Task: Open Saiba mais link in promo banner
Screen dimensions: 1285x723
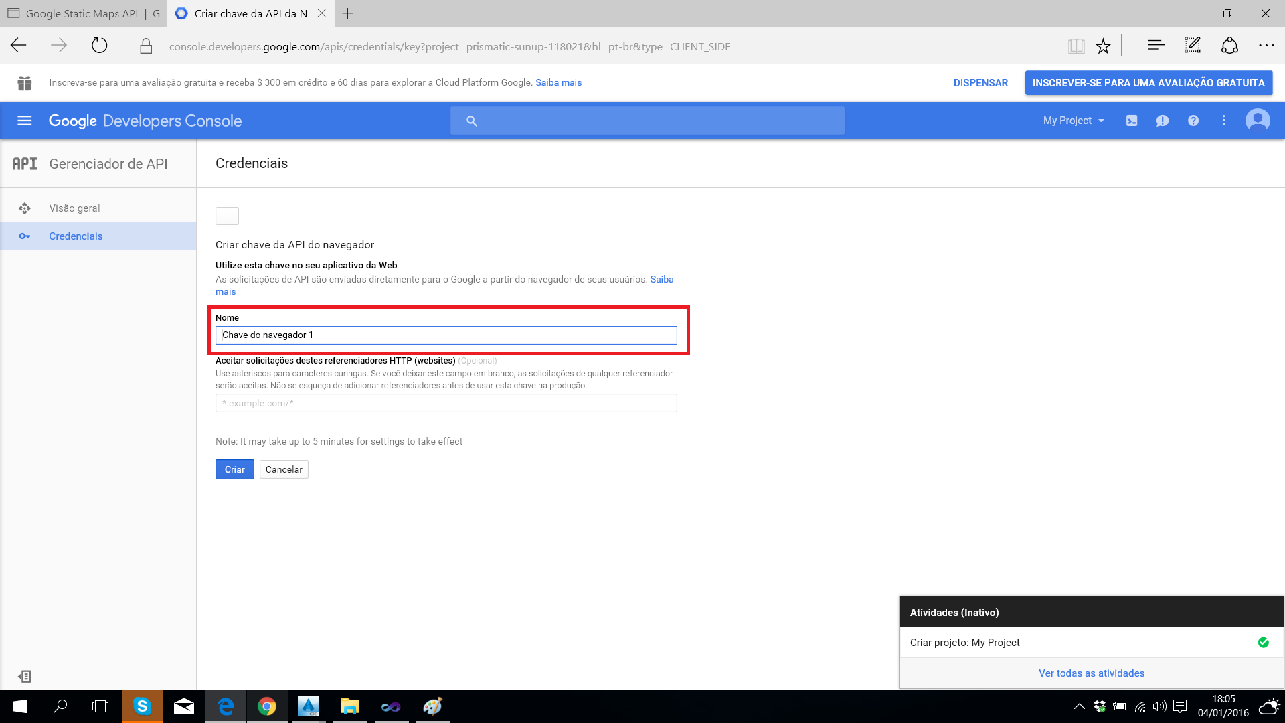Action: (558, 83)
